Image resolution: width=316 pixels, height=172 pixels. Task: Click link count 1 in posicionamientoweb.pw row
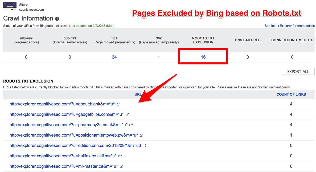[291, 135]
